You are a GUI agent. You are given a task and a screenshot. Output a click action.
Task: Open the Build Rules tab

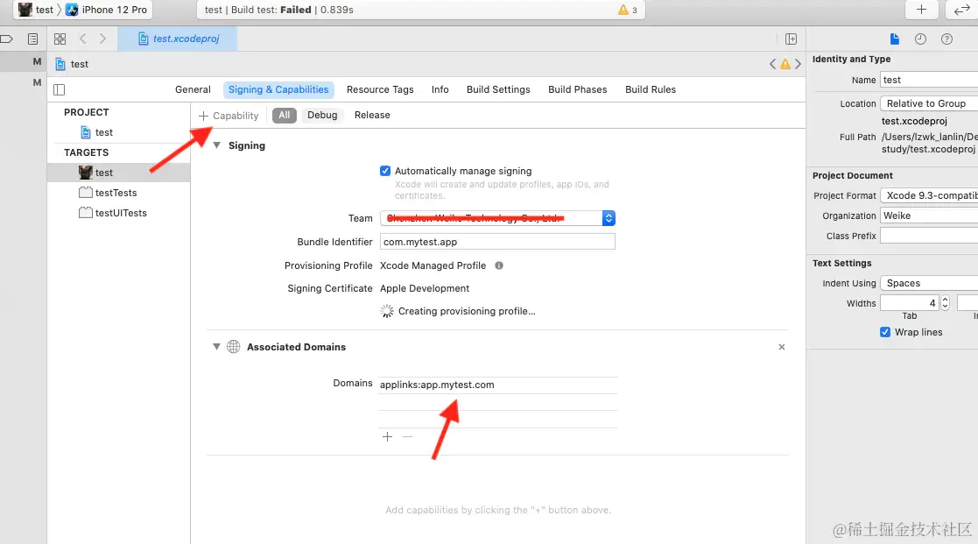pos(651,89)
